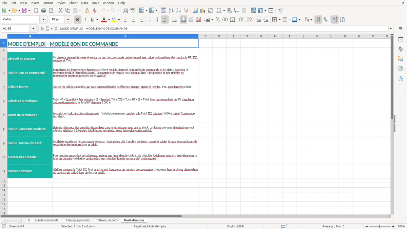This screenshot has width=407, height=229.
Task: Select the Clone Formatting paintbrush
Action: click(87, 11)
